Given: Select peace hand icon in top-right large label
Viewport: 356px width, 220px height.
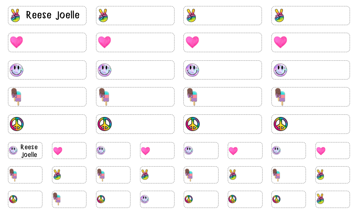Looking at the screenshot, I should [279, 15].
